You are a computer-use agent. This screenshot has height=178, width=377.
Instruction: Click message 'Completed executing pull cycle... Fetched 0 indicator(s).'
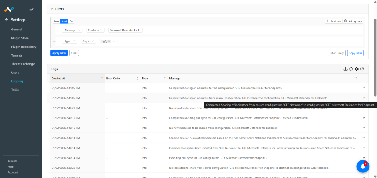tap(239, 118)
